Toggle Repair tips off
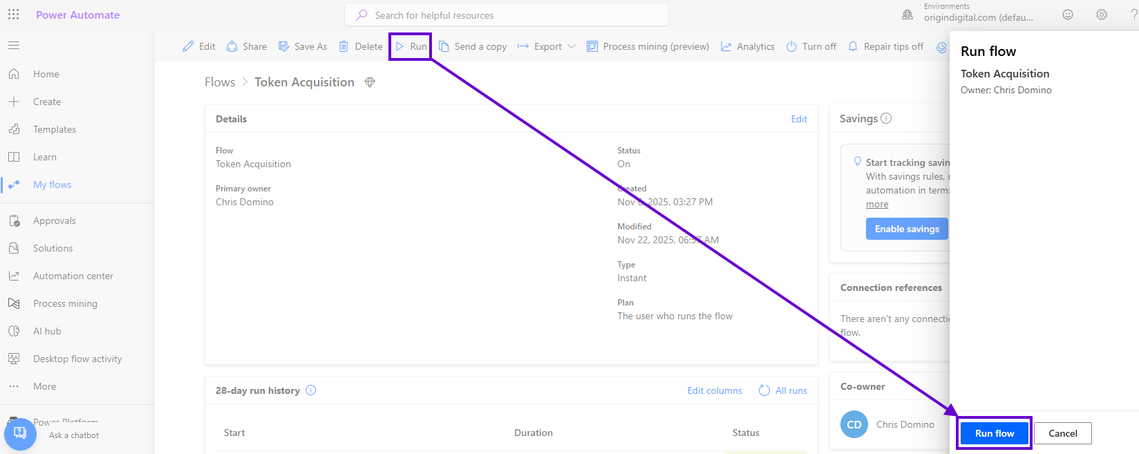This screenshot has height=454, width=1139. point(885,46)
